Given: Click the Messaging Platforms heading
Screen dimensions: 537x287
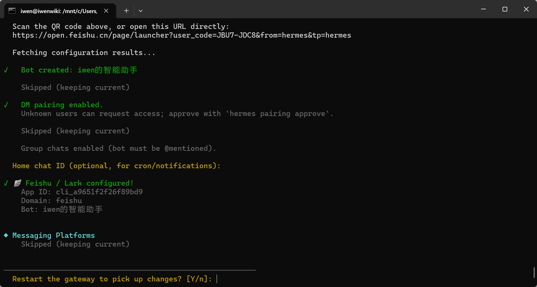Looking at the screenshot, I should pos(53,235).
